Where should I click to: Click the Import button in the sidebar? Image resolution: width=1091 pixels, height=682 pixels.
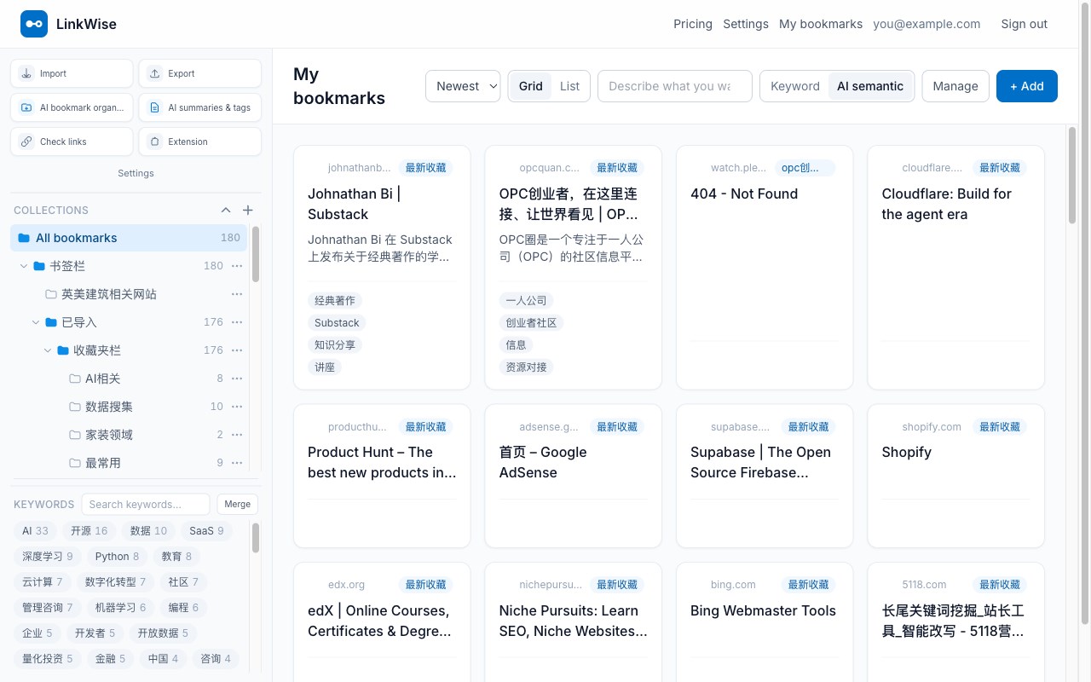(x=72, y=73)
